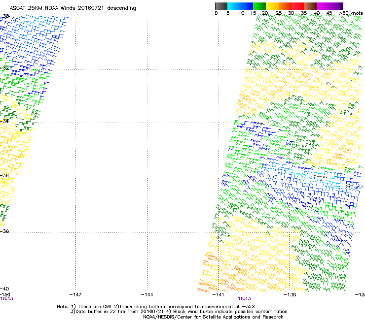365x320 pixels.
Task: Click the longitude label -141
Action: (x=218, y=295)
